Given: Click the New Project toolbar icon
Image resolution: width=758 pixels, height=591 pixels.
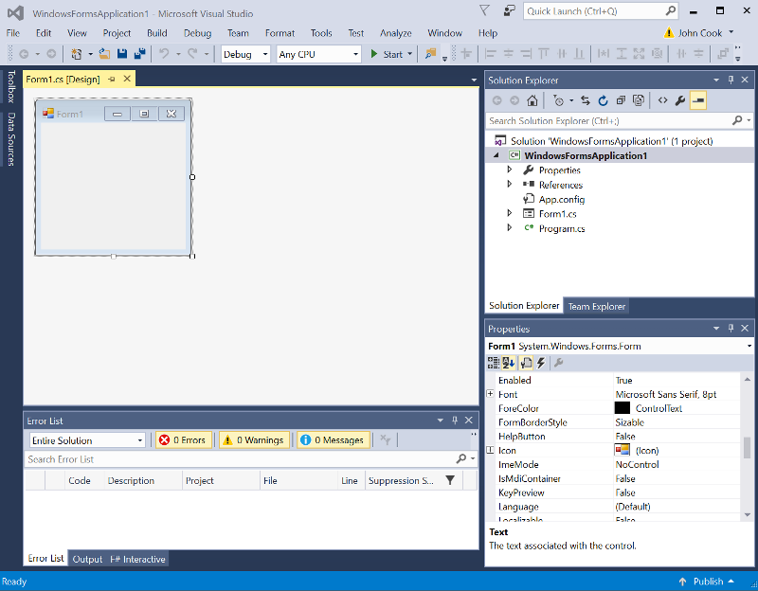Looking at the screenshot, I should (76, 54).
